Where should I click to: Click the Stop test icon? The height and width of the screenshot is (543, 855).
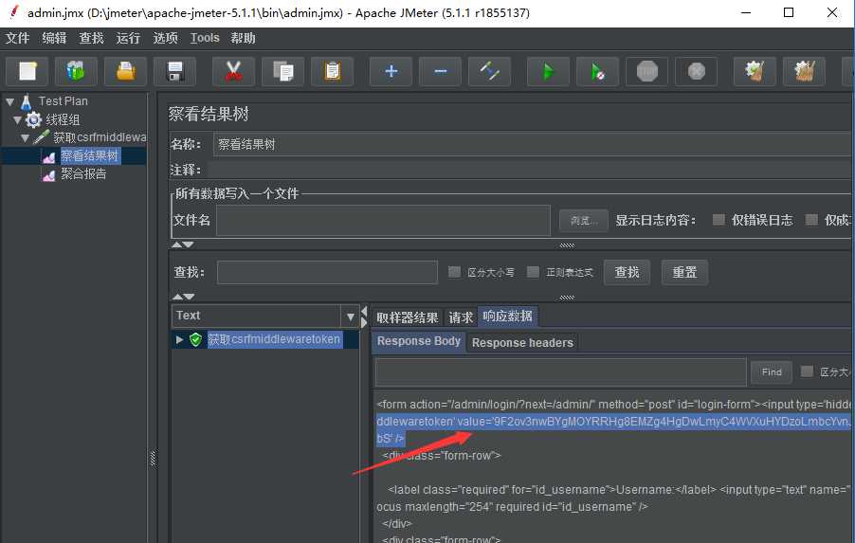647,71
